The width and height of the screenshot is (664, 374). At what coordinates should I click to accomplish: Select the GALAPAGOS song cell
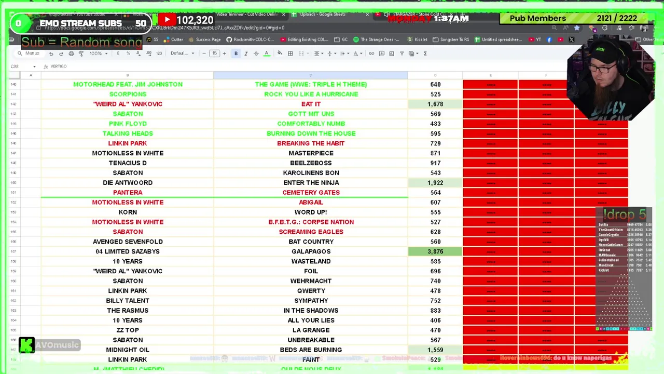311,251
